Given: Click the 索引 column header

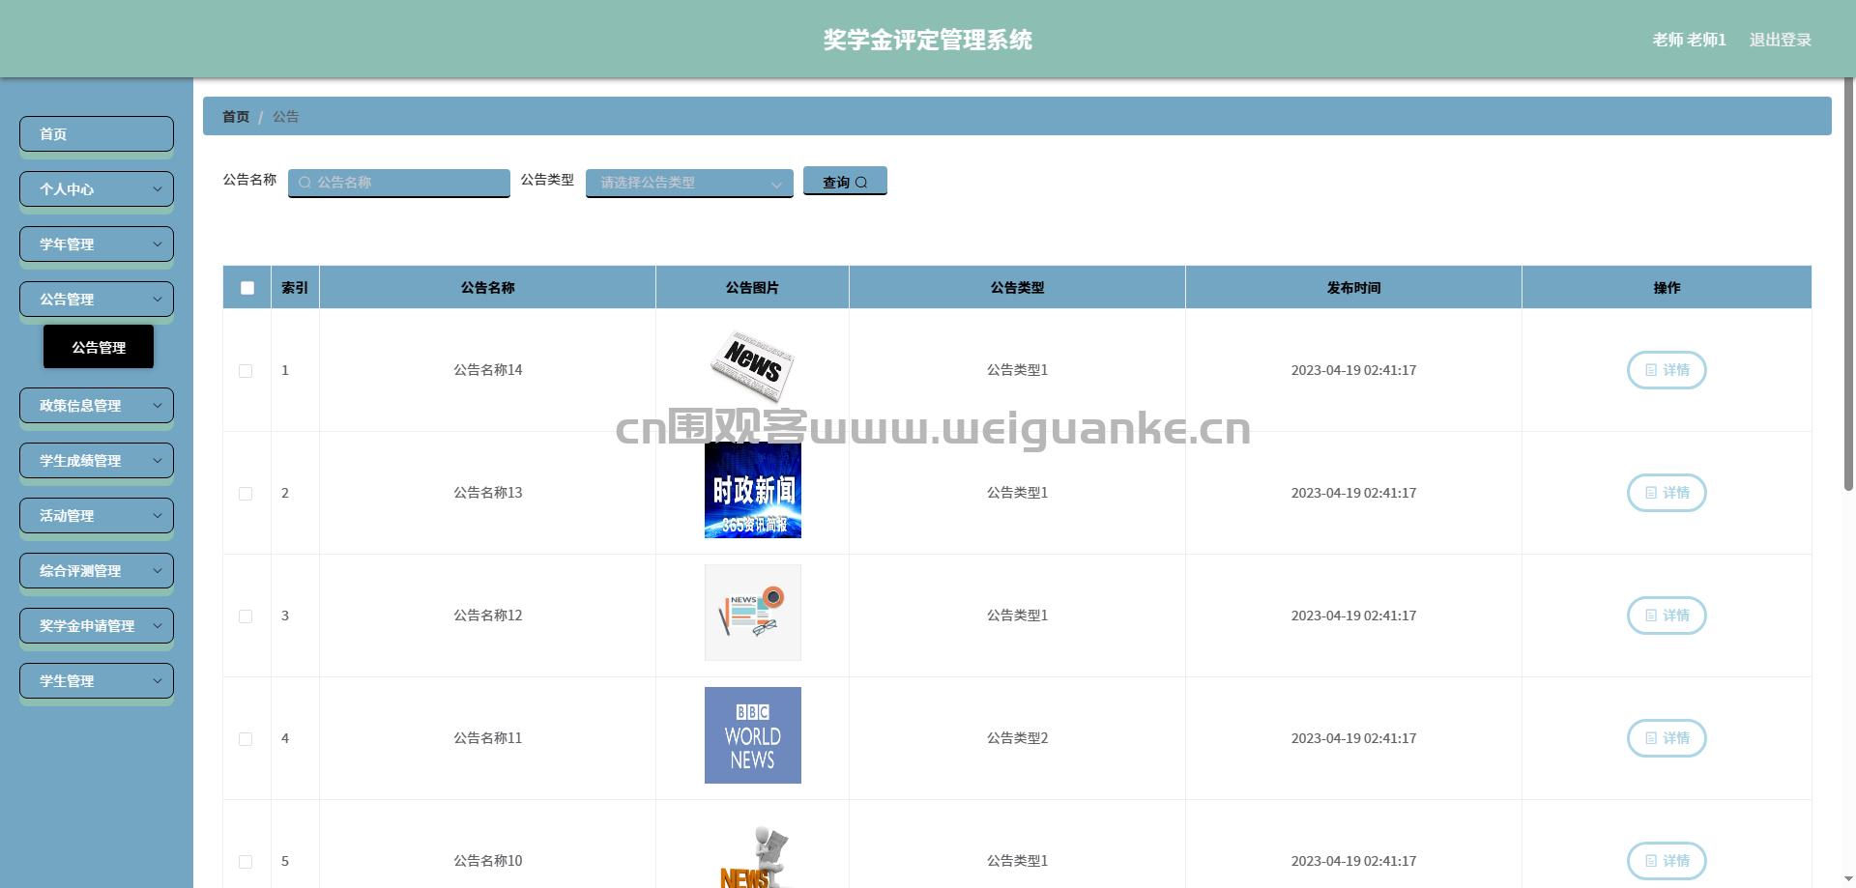Looking at the screenshot, I should (295, 288).
